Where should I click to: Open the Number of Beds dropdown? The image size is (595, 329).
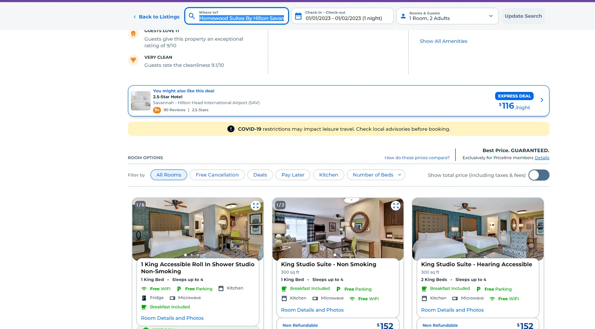[x=376, y=175]
